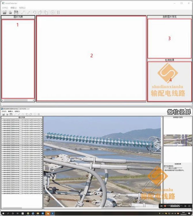
Task: Click fullscreen corners icon in recorder overlay
Action: [189, 206]
